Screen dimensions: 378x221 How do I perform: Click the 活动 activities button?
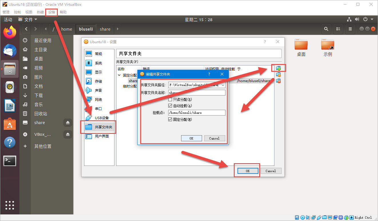8,19
